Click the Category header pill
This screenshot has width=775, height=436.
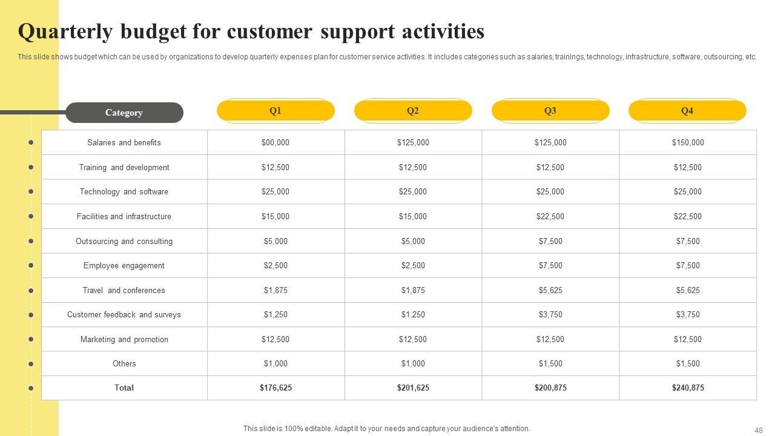(x=124, y=113)
